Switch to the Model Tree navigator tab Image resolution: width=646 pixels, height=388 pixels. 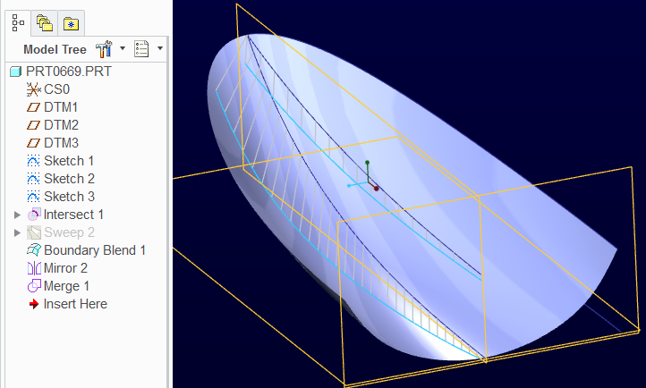coord(18,23)
